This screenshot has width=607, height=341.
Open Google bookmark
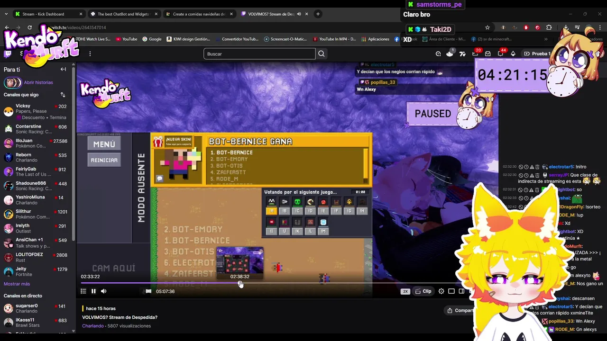click(x=152, y=39)
